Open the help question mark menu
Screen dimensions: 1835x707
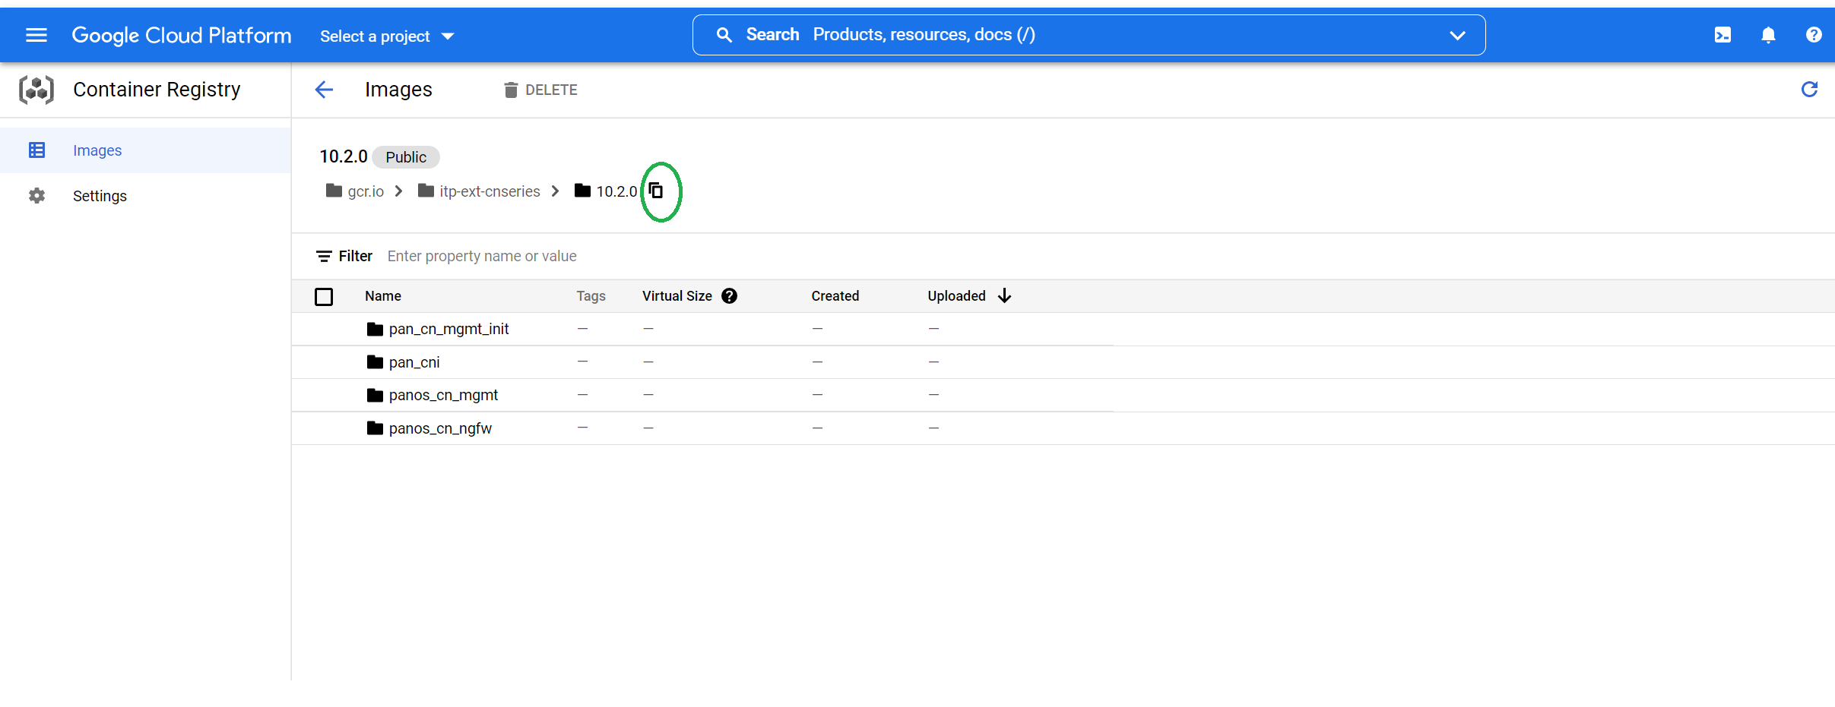[x=1814, y=35]
